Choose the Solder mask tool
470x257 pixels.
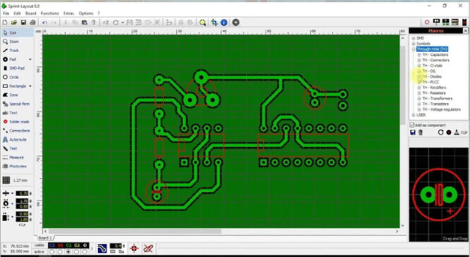(x=16, y=121)
